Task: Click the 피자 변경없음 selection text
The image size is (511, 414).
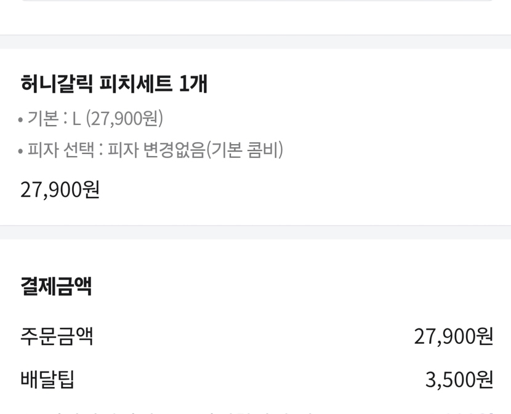Action: tap(156, 149)
